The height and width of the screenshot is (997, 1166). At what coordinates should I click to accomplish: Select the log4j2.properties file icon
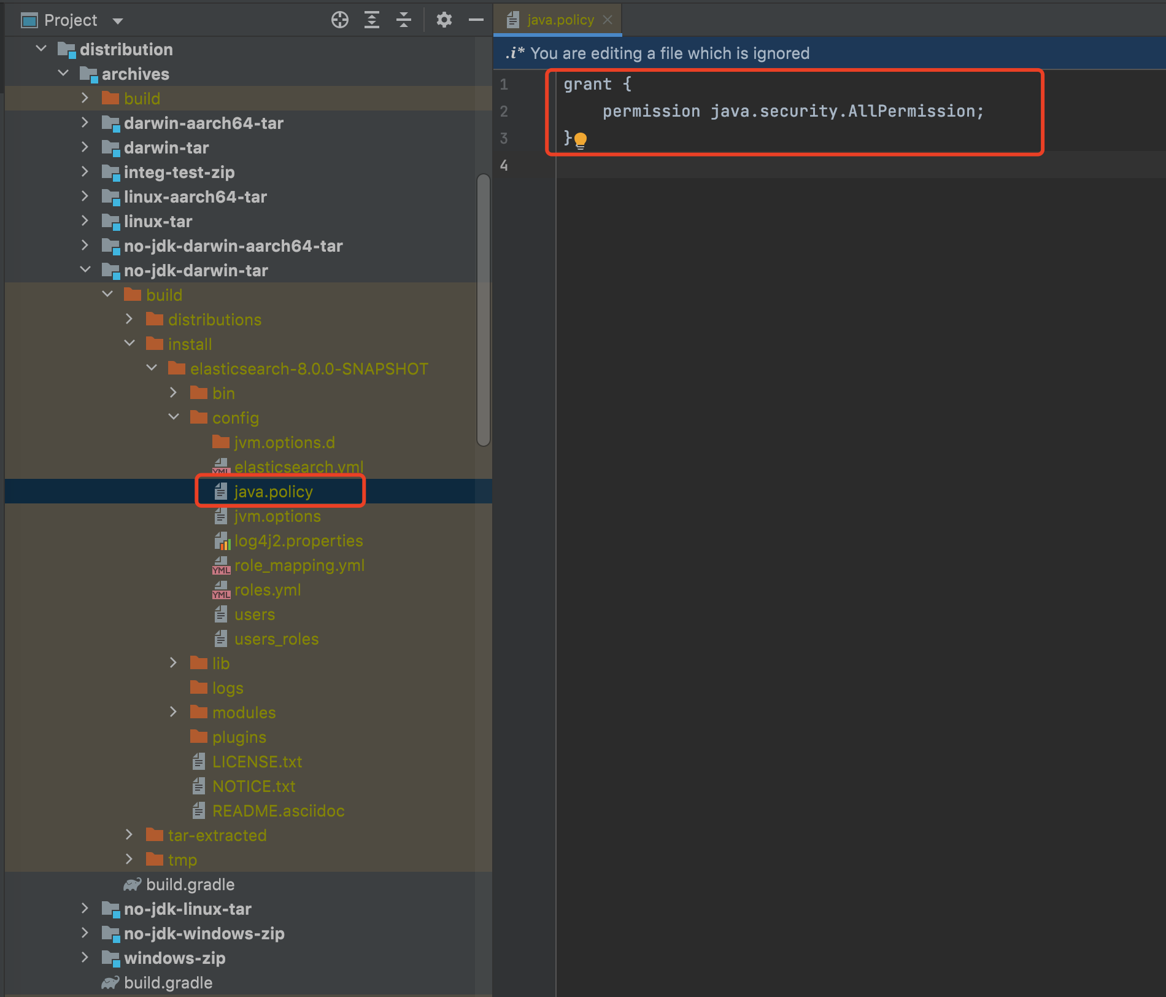pos(222,541)
